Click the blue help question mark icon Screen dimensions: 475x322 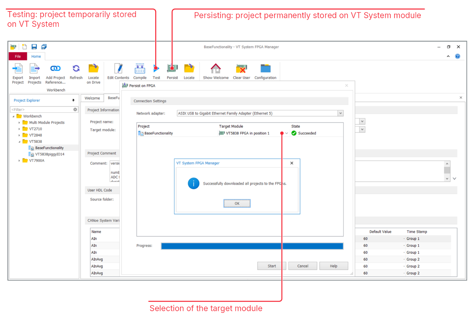pyautogui.click(x=457, y=56)
